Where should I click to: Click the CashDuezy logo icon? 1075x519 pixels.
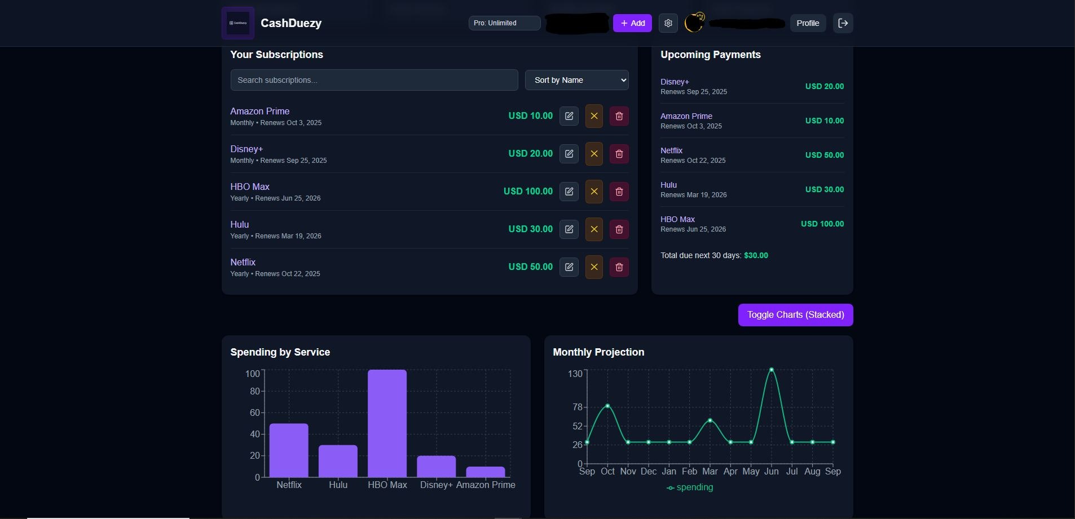(237, 23)
